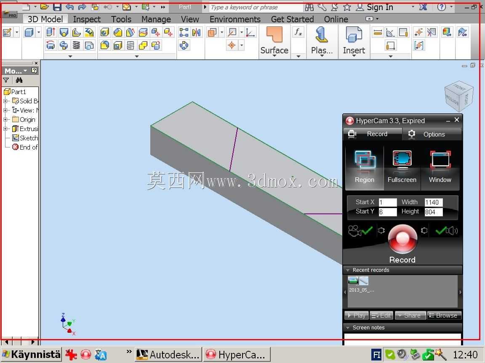Expand the Origin folder node
This screenshot has height=363, width=485.
pyautogui.click(x=5, y=119)
